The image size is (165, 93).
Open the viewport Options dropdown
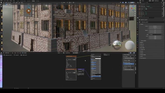point(134,4)
